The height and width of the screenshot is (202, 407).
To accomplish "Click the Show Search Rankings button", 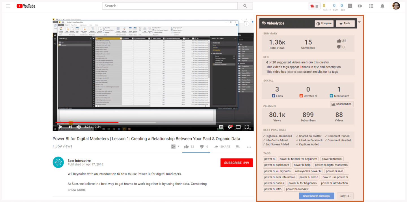I will click(x=316, y=196).
